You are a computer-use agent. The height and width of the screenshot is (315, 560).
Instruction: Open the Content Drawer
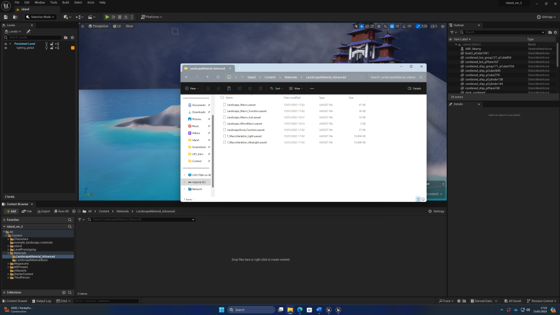coord(15,301)
